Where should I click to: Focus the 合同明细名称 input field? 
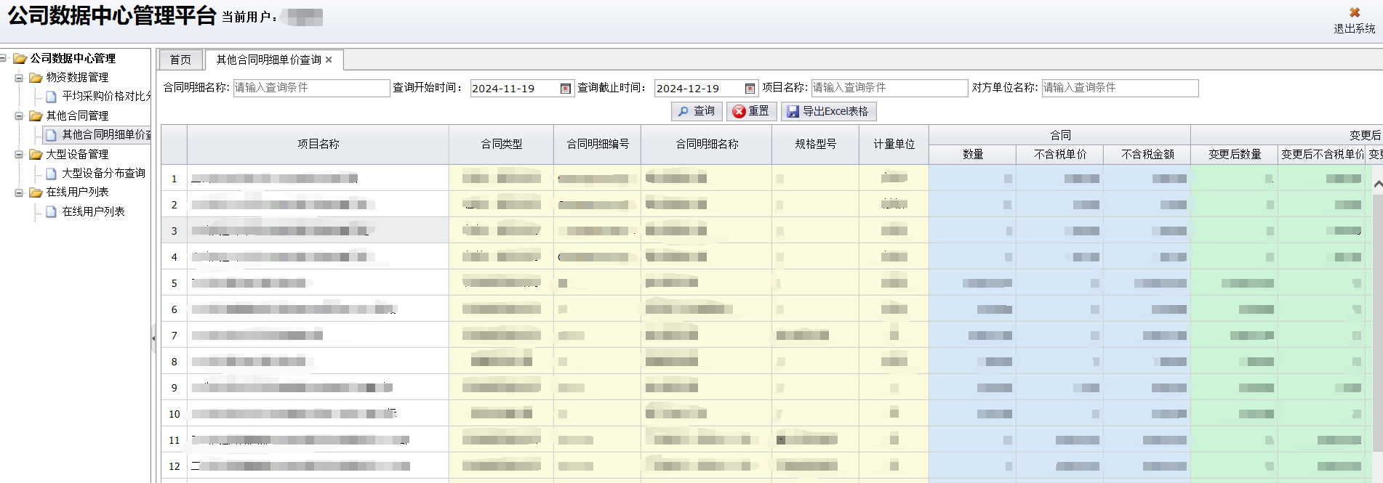[311, 88]
